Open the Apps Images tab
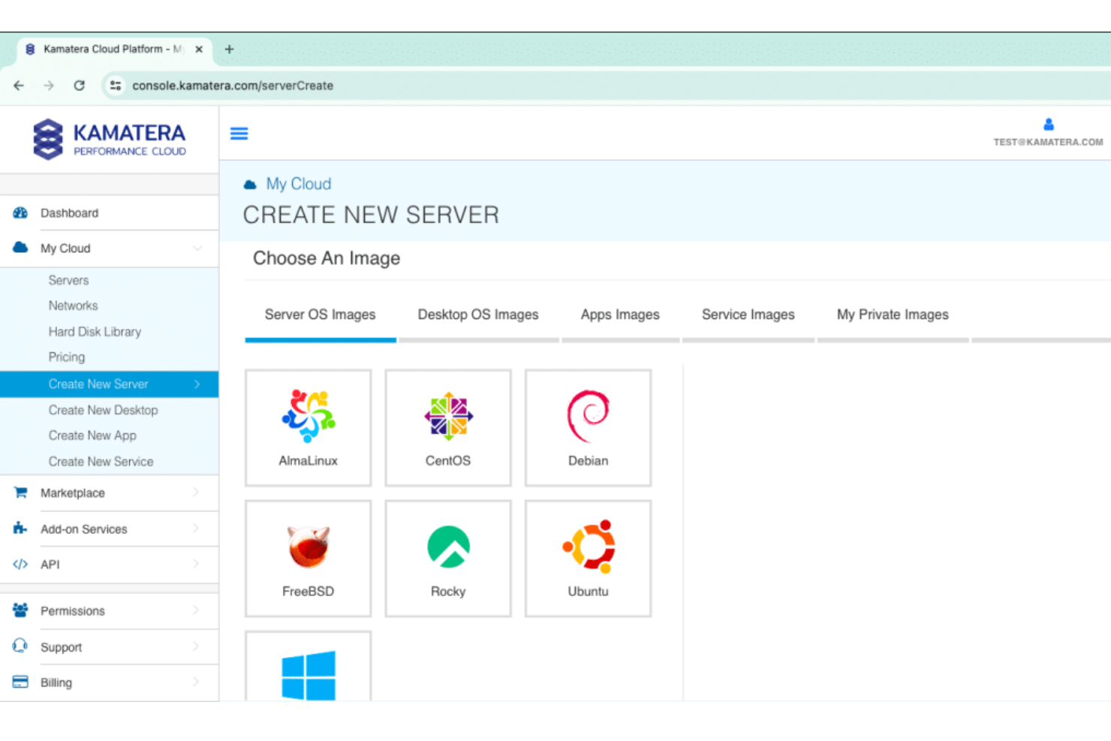Screen dimensions: 1111x741 (x=620, y=315)
